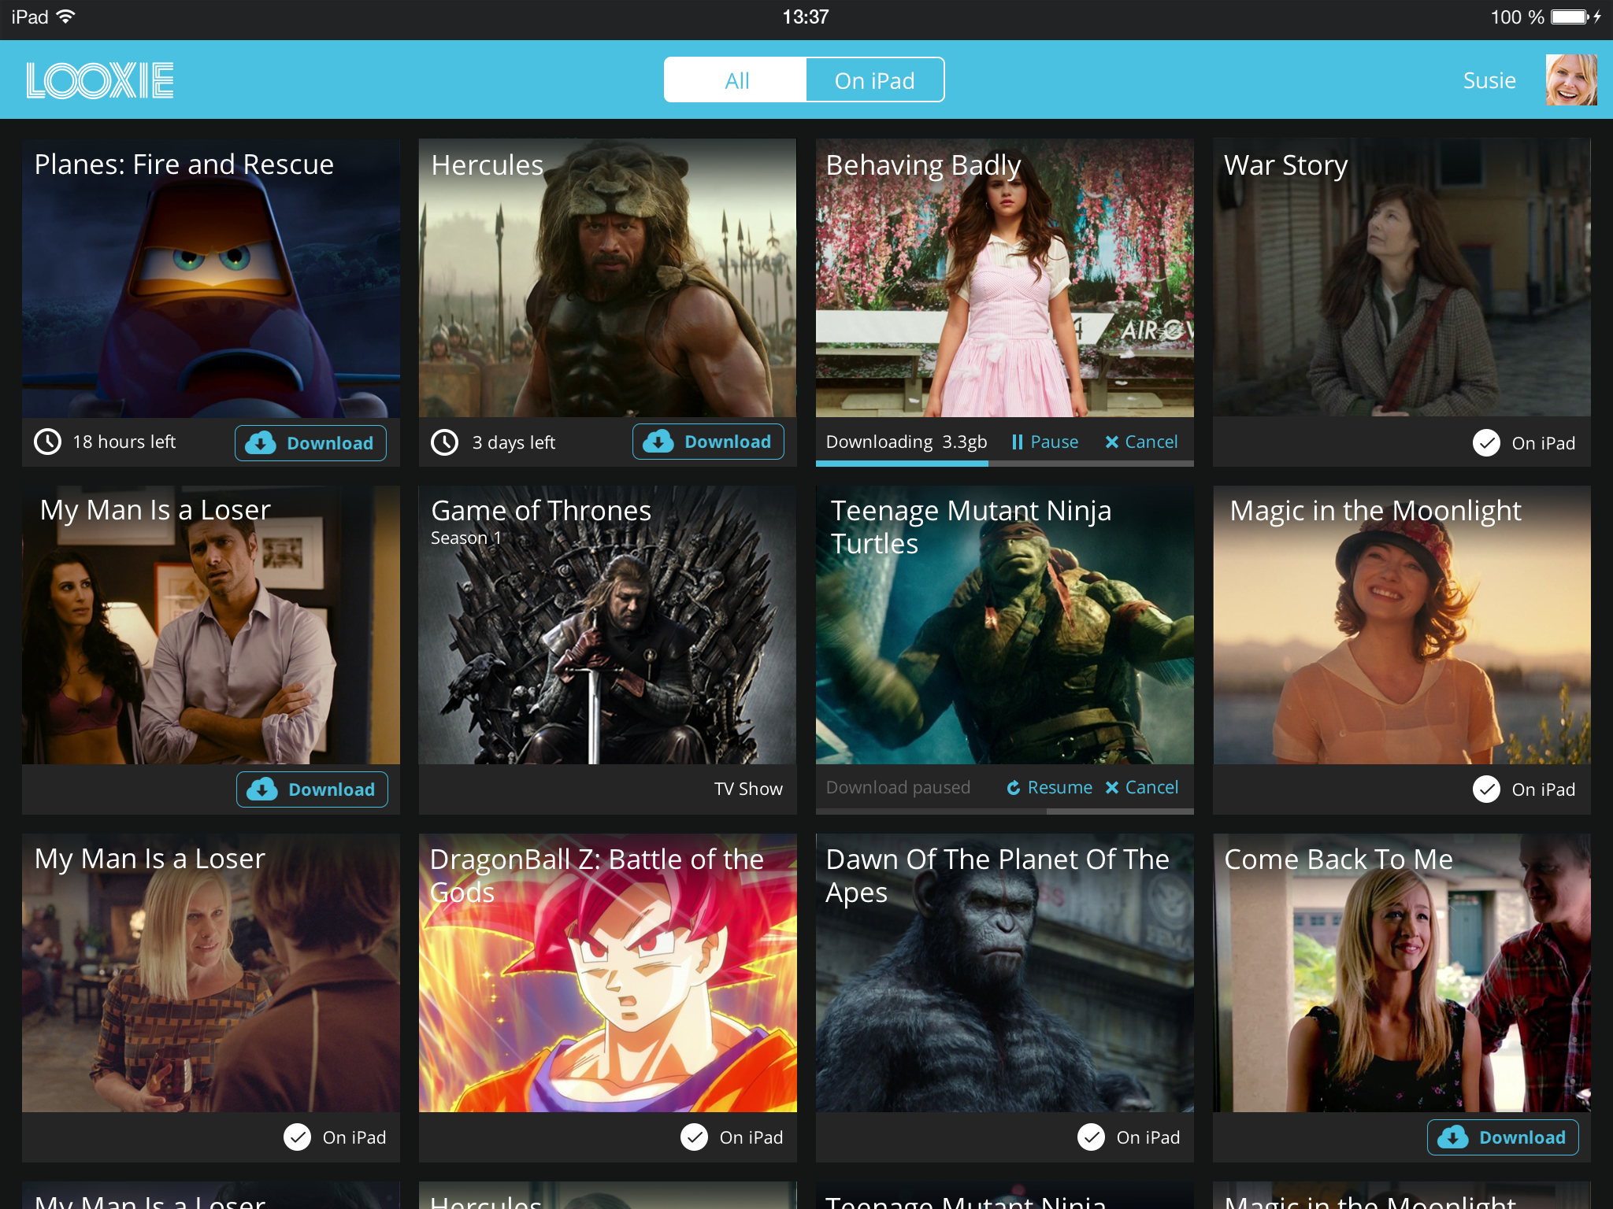Click the 18 hours left text
Image resolution: width=1613 pixels, height=1209 pixels.
[124, 442]
